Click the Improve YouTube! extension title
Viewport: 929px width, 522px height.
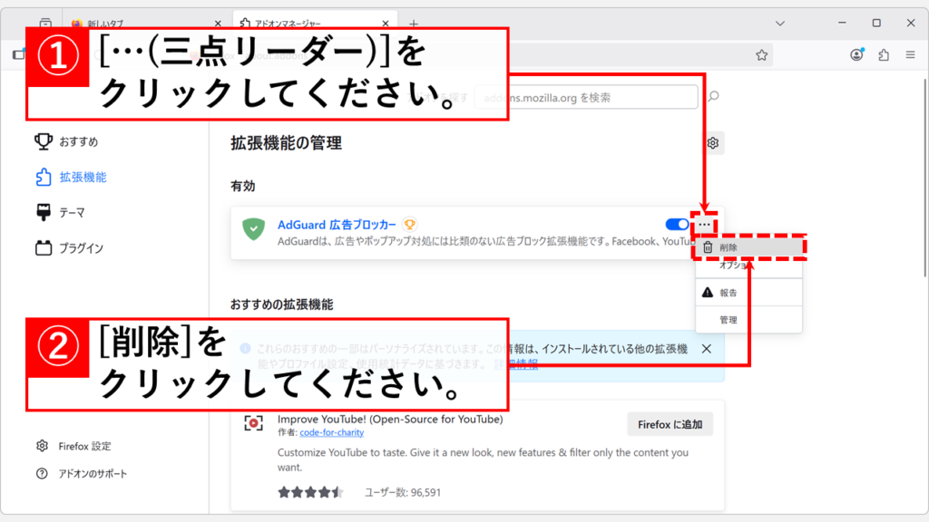coord(390,419)
